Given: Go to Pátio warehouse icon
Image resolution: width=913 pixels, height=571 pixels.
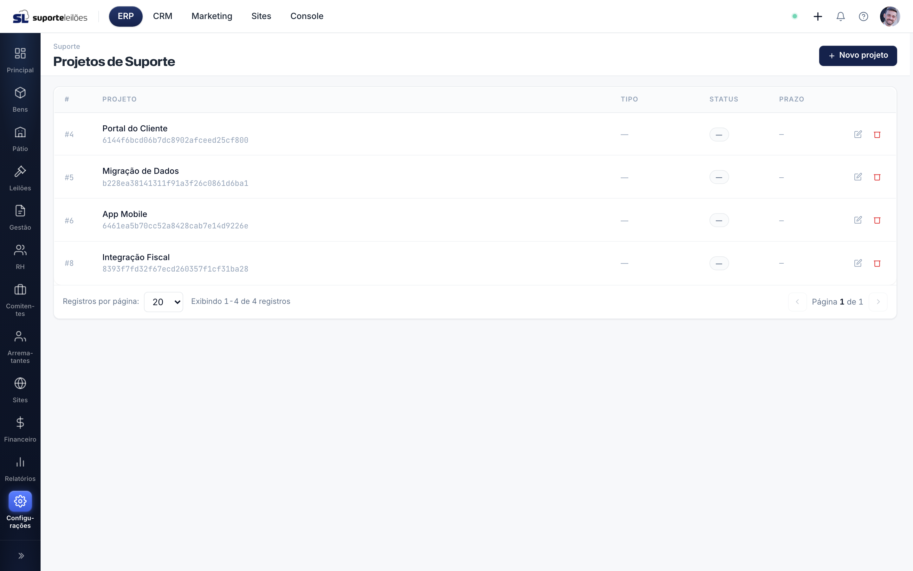Looking at the screenshot, I should point(20,132).
